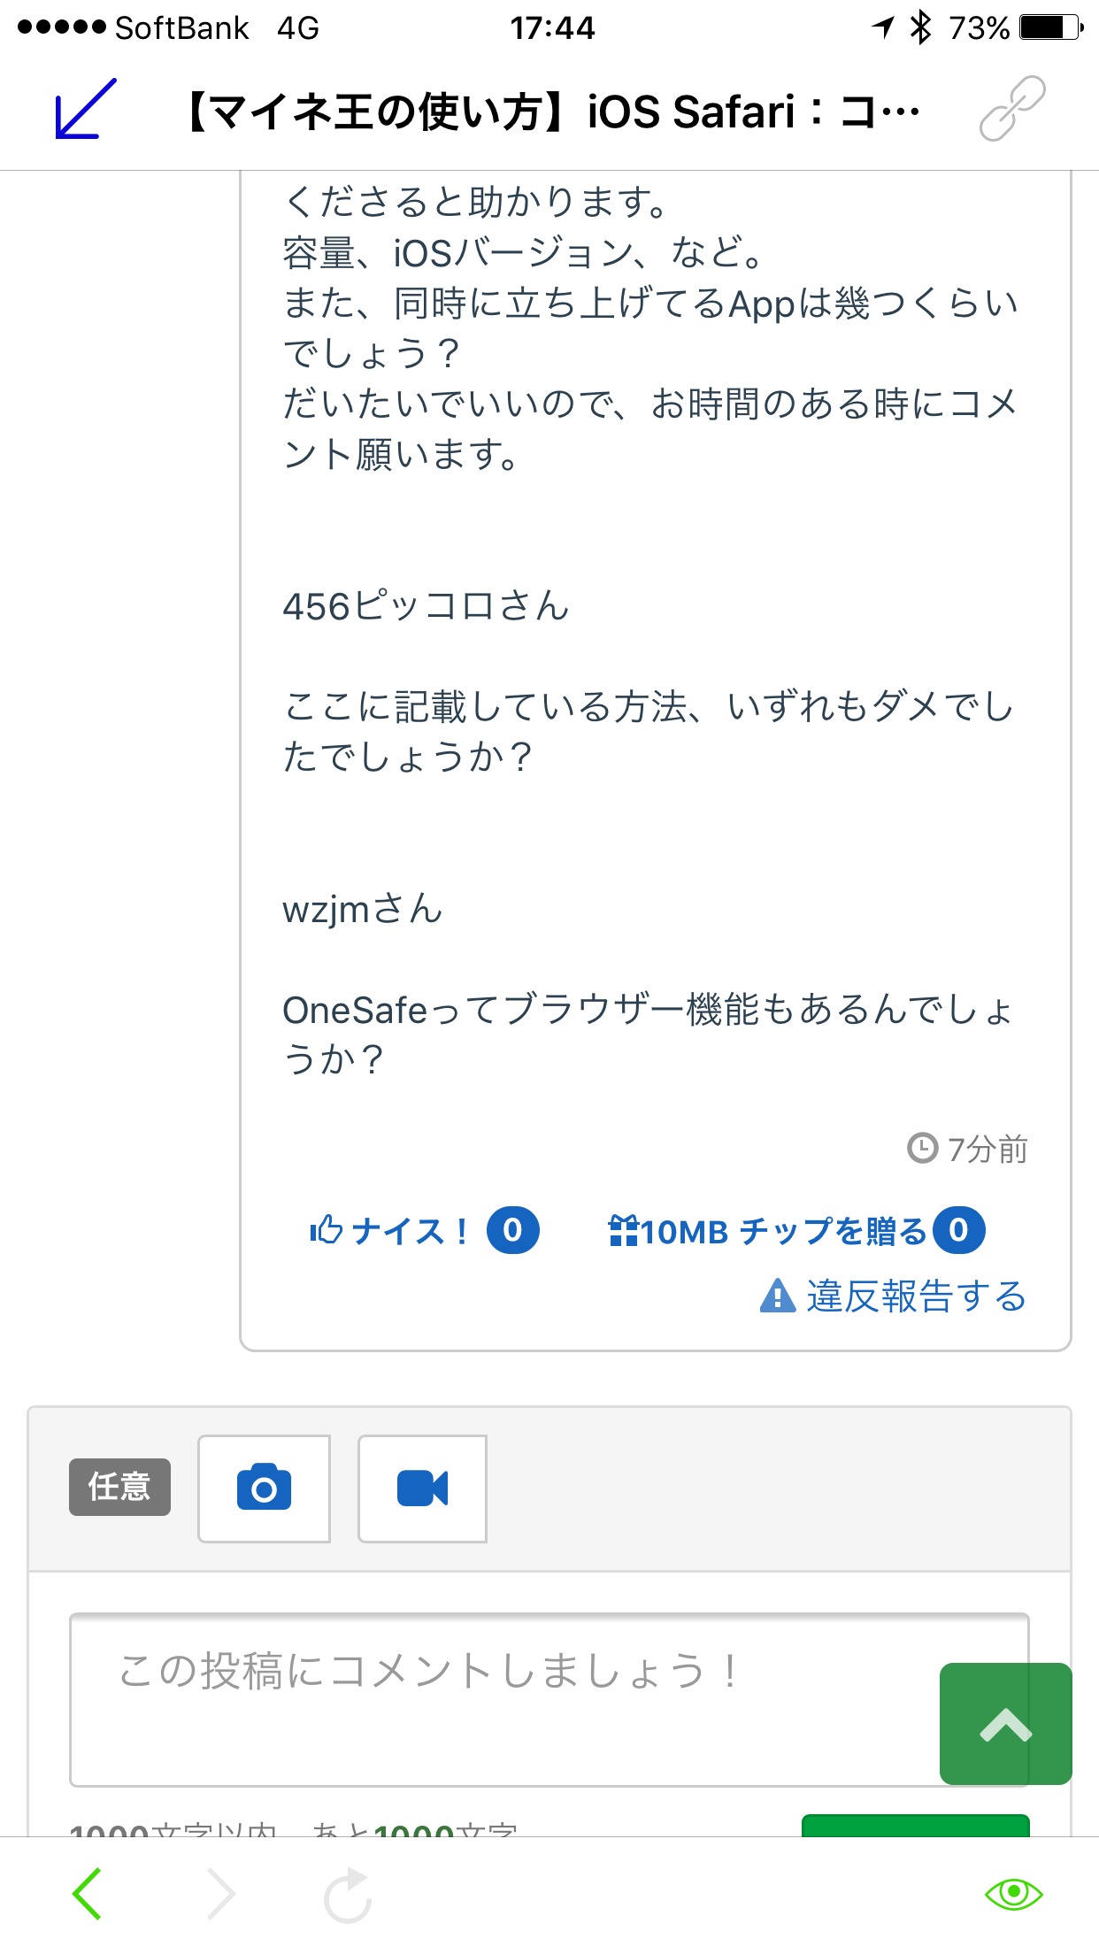1099x1954 pixels.
Task: Tap the 任意 grey label
Action: click(119, 1487)
